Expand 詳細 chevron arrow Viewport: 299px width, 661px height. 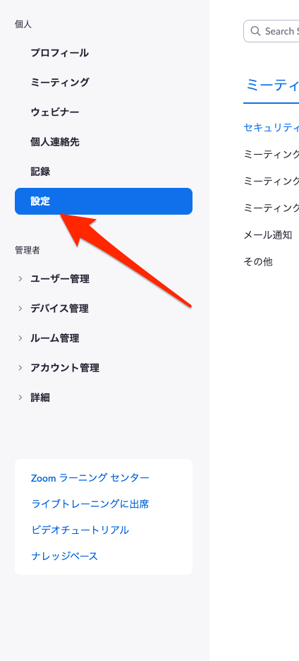tap(20, 397)
